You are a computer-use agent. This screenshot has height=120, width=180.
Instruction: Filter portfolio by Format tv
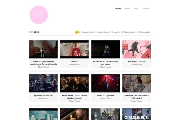(x=116, y=32)
